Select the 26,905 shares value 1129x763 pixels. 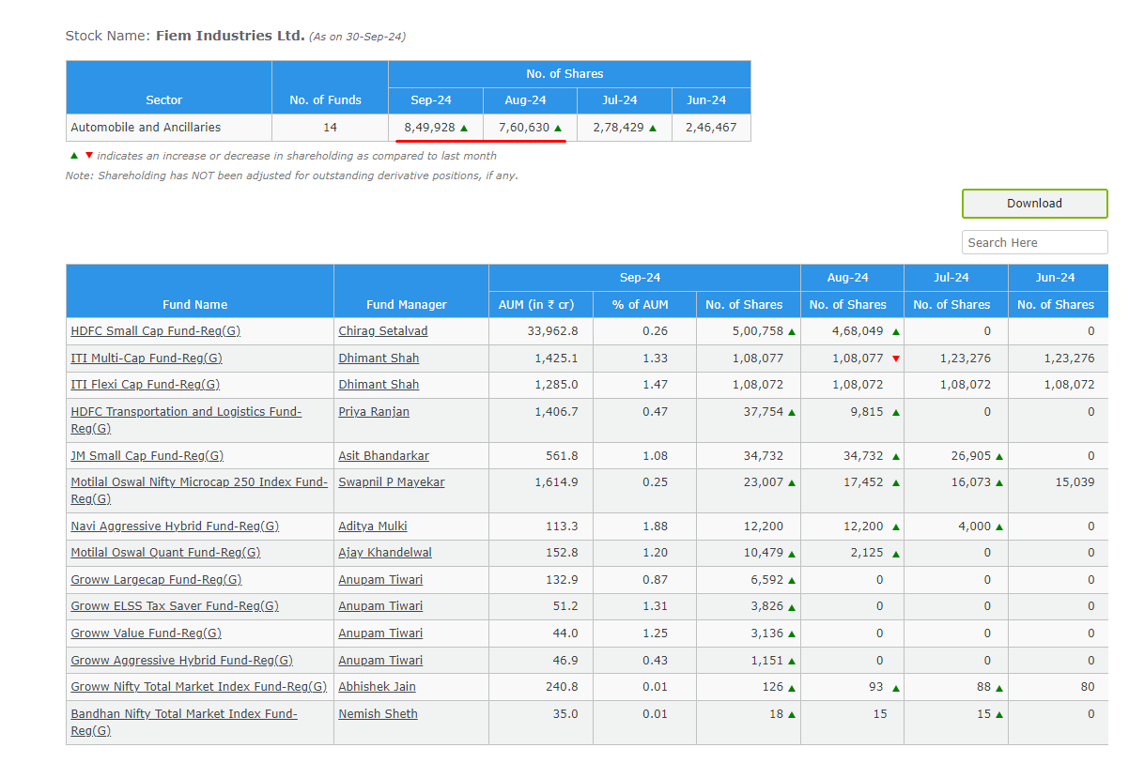970,456
